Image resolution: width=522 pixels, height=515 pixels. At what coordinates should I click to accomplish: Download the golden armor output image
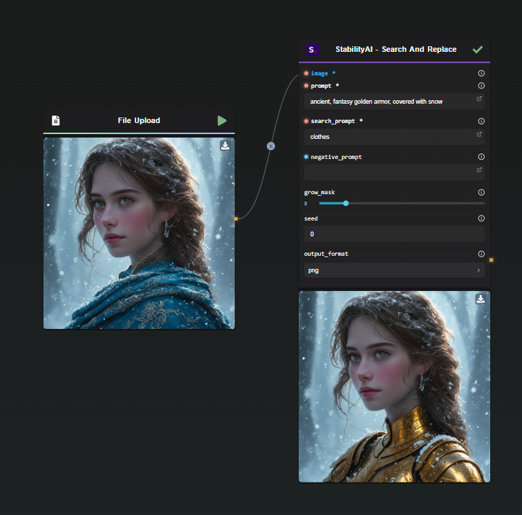tap(481, 299)
